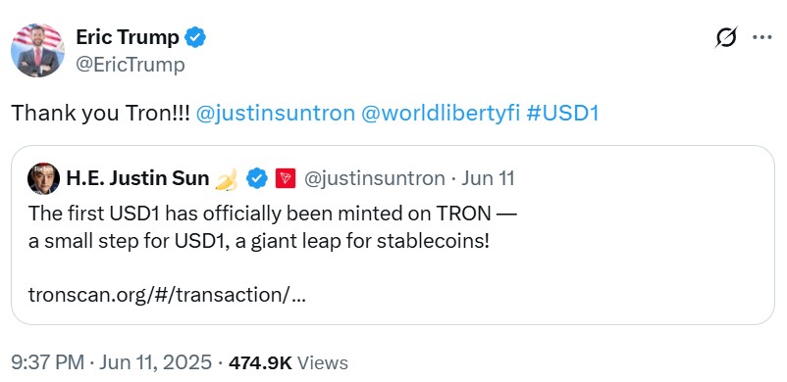Click the Grok explain-post icon

click(726, 37)
